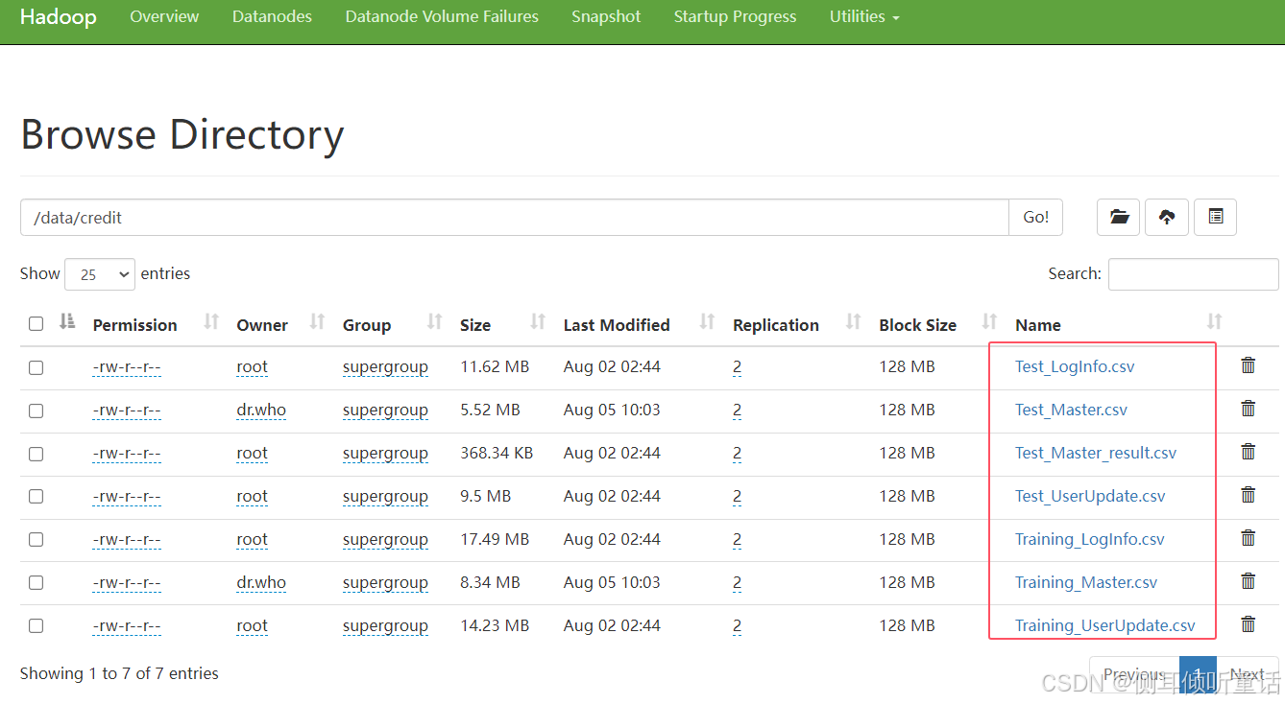Check the box for Test_Master.csv

(36, 411)
